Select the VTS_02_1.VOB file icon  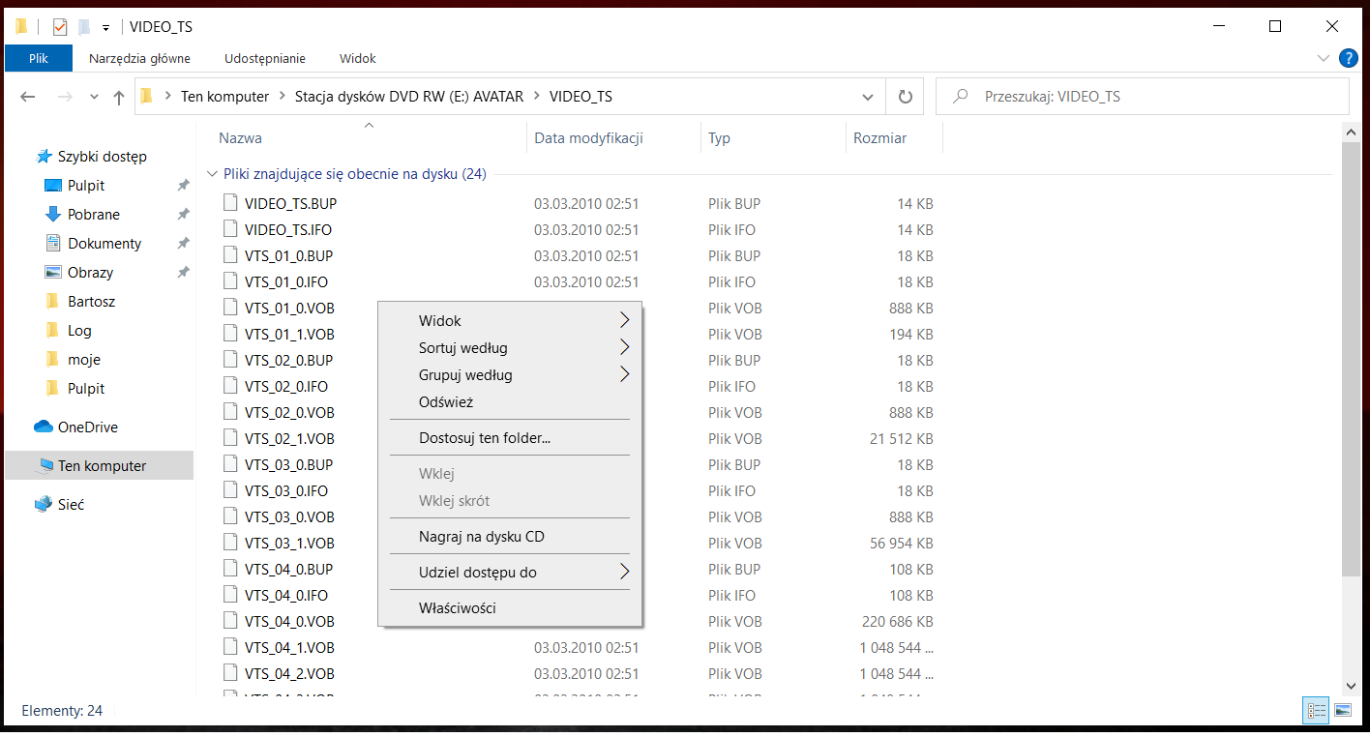coord(230,438)
